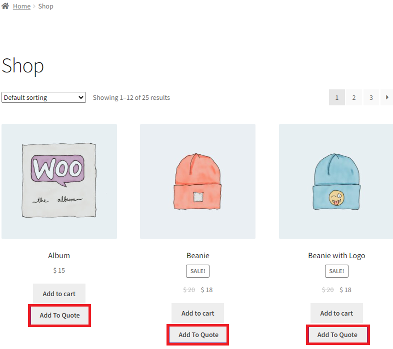
Task: Expand the Default sorting dropdown
Action: coord(43,97)
